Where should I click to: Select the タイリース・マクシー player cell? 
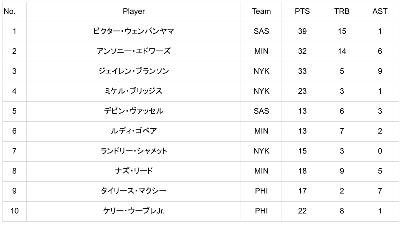pos(134,191)
